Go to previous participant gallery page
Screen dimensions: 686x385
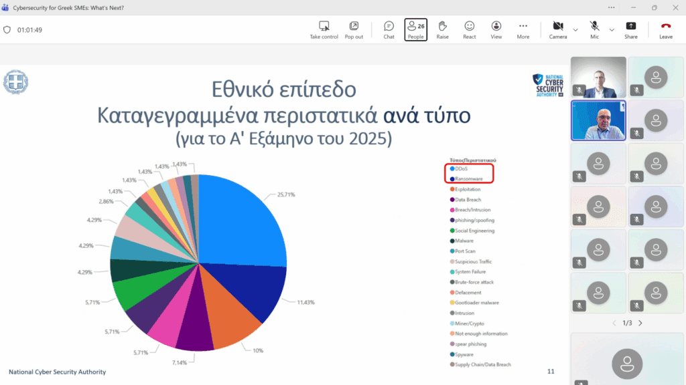[614, 323]
